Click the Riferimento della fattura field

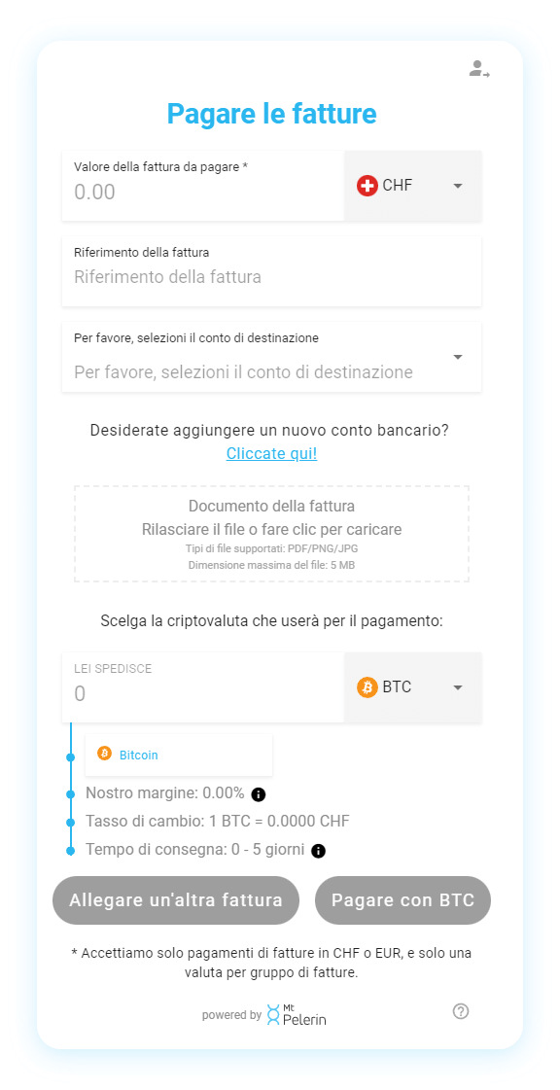[271, 277]
